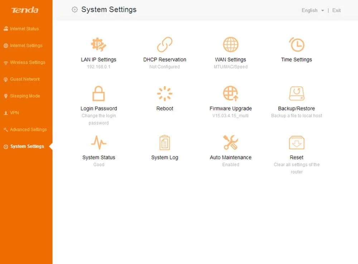This screenshot has width=358, height=264.
Task: Open the Firmware Upgrade globe-arrow icon
Action: coord(231,94)
